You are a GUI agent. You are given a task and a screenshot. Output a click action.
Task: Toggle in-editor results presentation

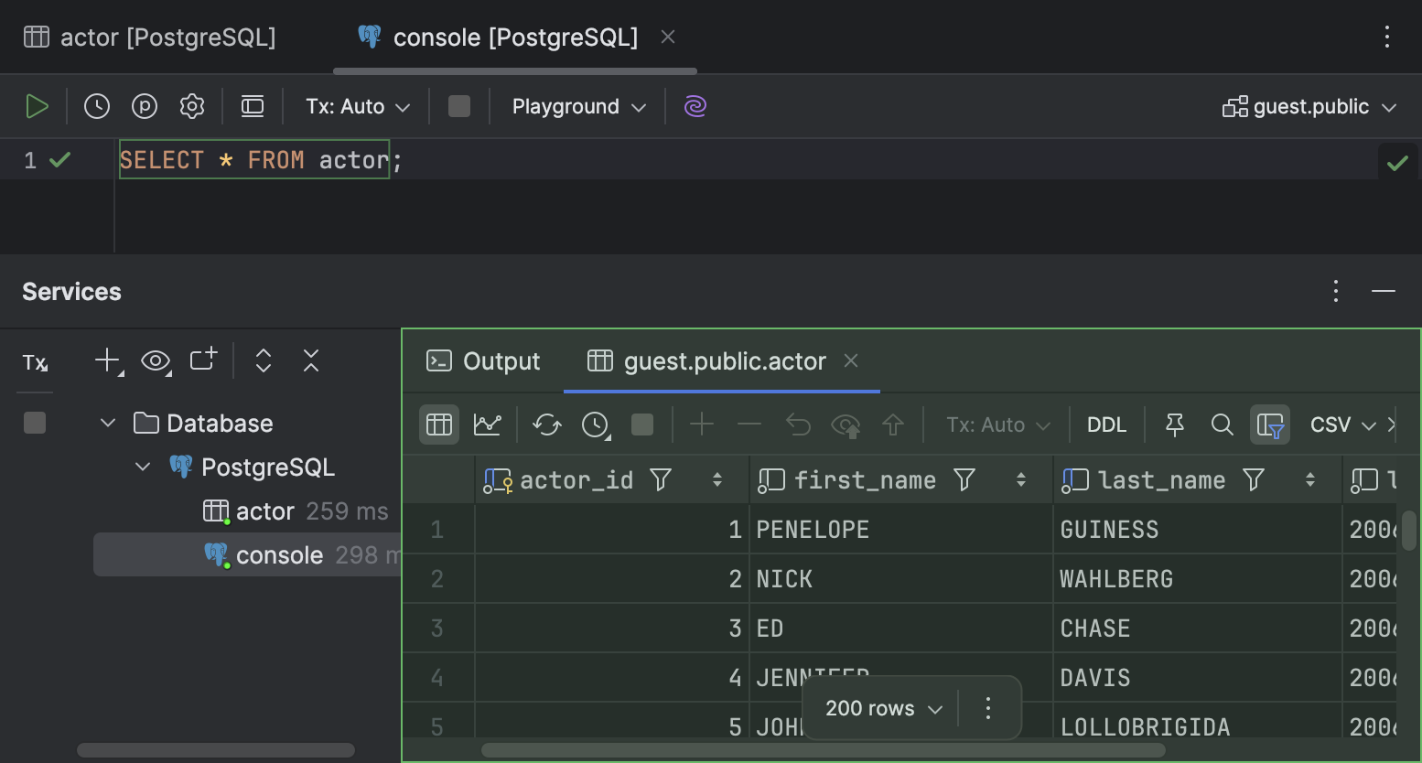[252, 105]
